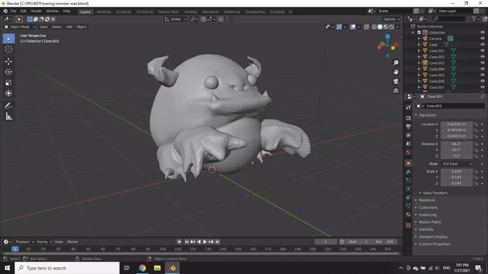488x274 pixels.
Task: Open the viewport Options button
Action: point(391,19)
